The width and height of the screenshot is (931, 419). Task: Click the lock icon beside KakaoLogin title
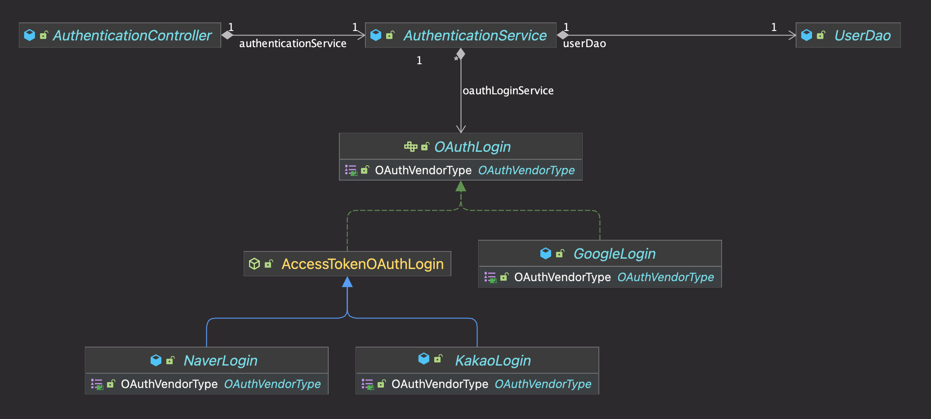pos(438,358)
